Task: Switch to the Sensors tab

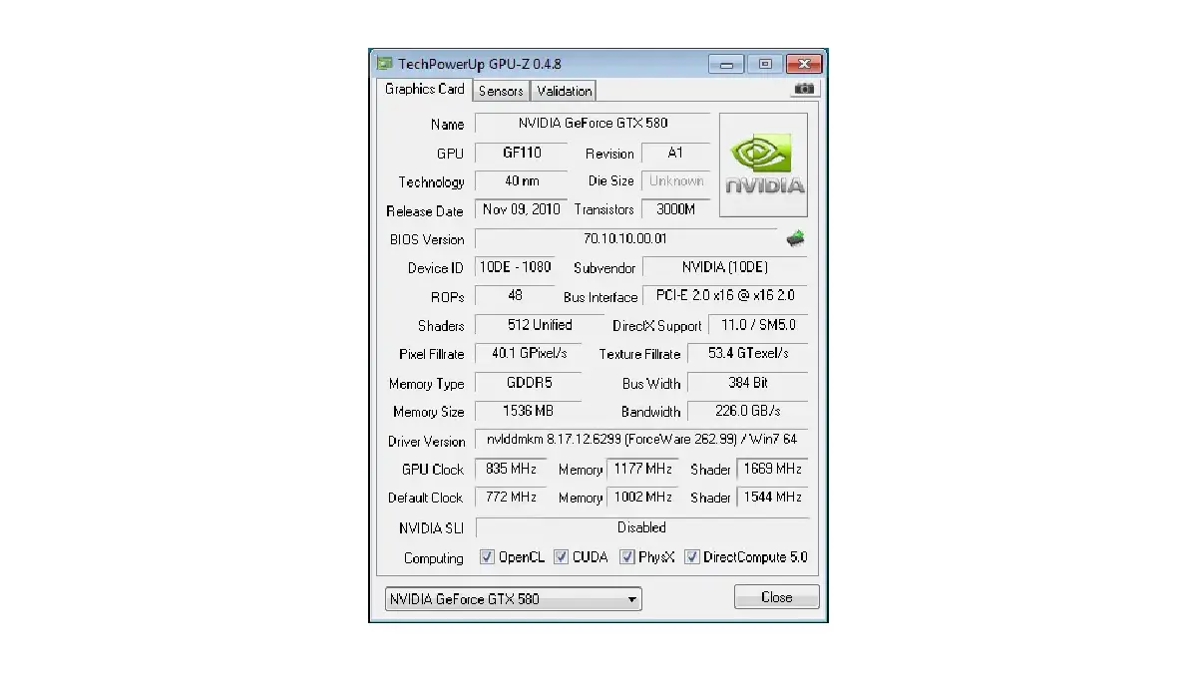Action: (x=501, y=91)
